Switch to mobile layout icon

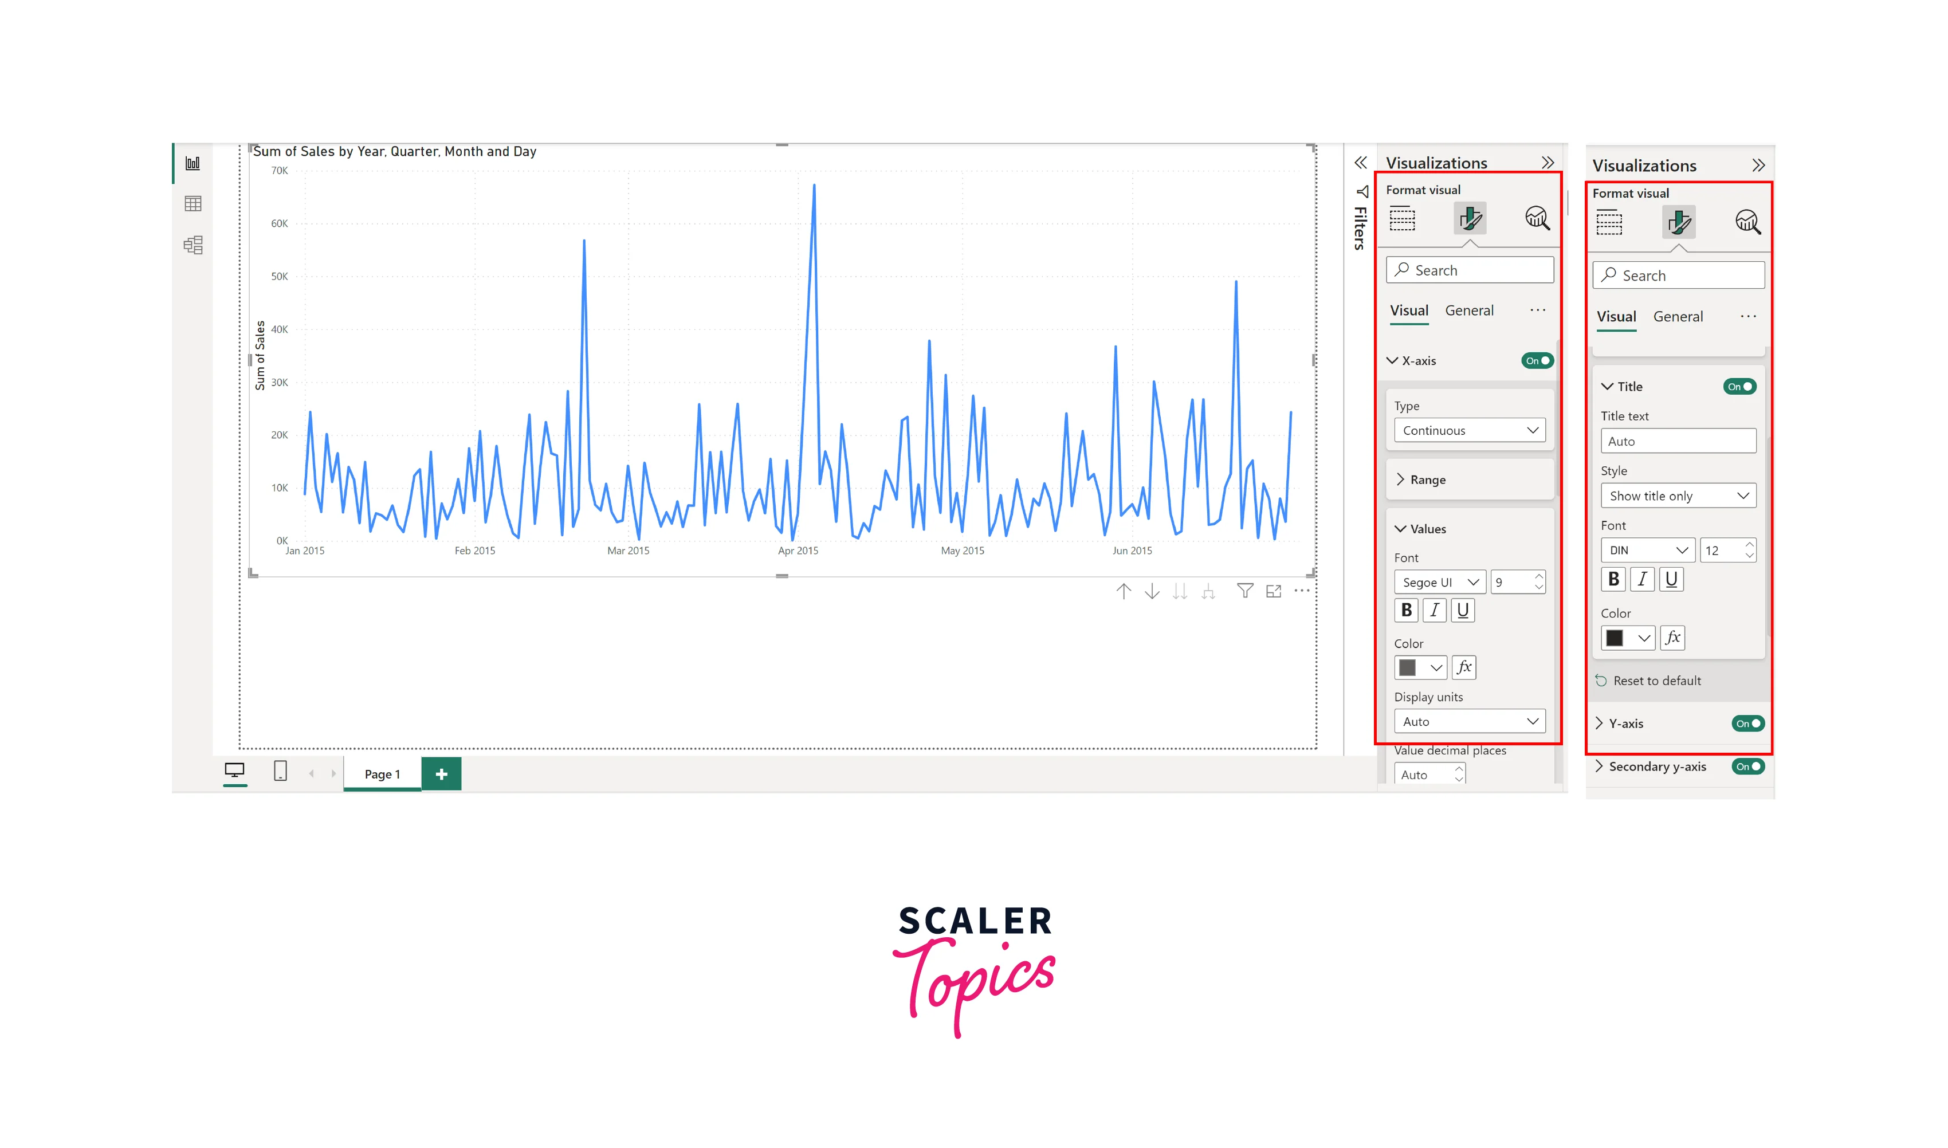click(x=281, y=771)
